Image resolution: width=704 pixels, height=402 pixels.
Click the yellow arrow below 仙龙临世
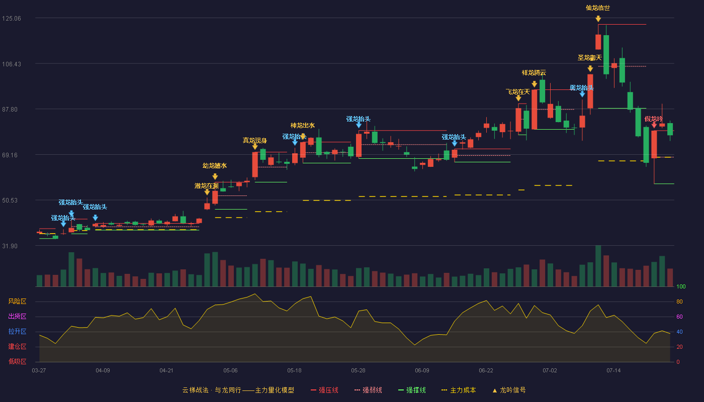pyautogui.click(x=598, y=19)
